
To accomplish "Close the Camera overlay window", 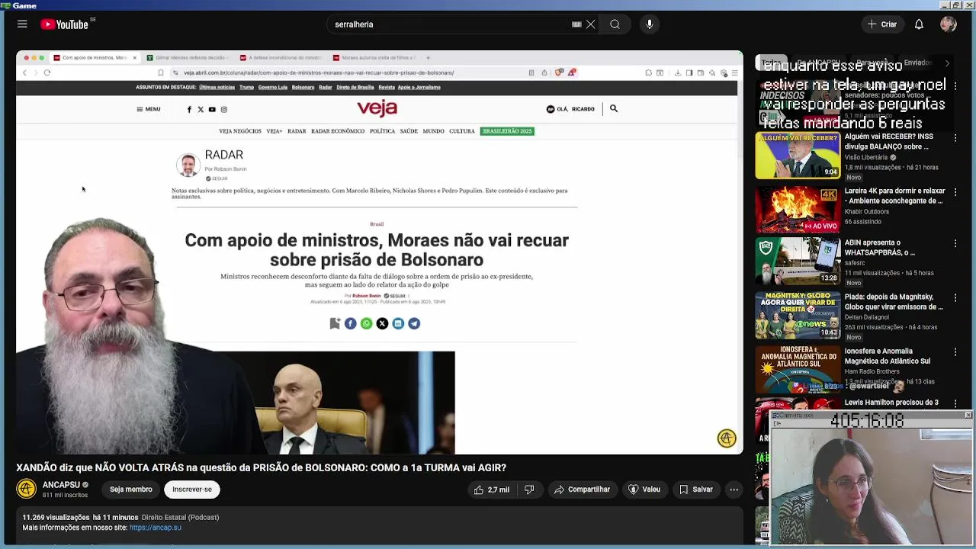I will 968,415.
